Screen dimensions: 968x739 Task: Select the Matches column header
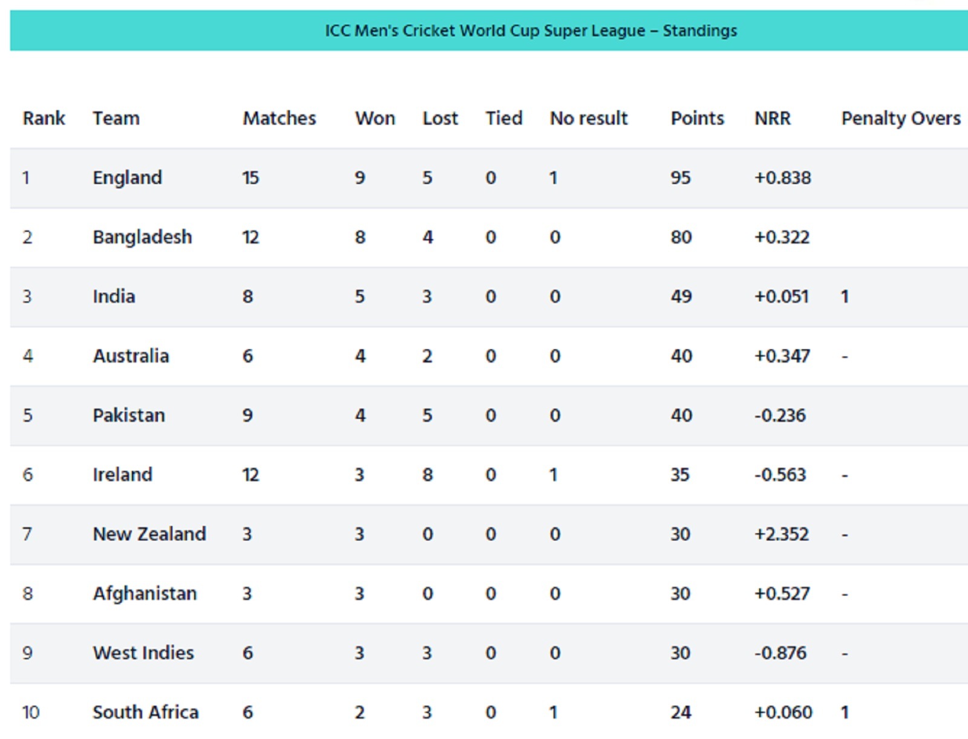tap(280, 118)
